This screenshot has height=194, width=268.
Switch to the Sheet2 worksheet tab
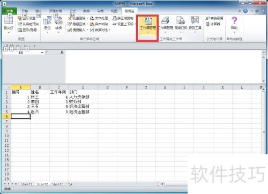coord(42,184)
